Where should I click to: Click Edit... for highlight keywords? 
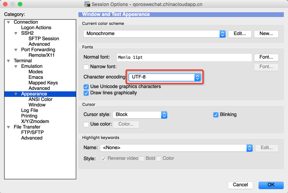click(267, 148)
